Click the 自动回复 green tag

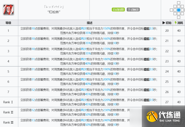(118, 10)
